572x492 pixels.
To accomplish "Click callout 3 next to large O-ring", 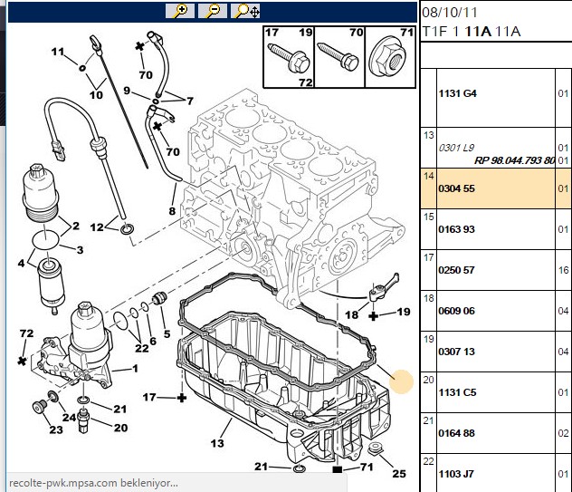I will [x=81, y=250].
